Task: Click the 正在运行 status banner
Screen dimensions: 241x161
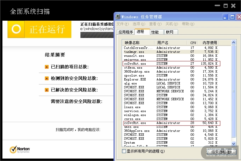Action: [39, 29]
